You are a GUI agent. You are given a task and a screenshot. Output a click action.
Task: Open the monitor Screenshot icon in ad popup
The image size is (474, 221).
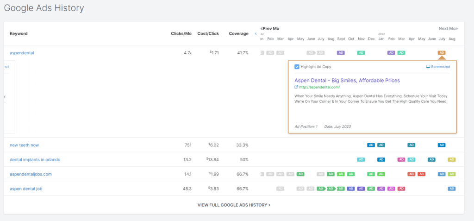(428, 67)
